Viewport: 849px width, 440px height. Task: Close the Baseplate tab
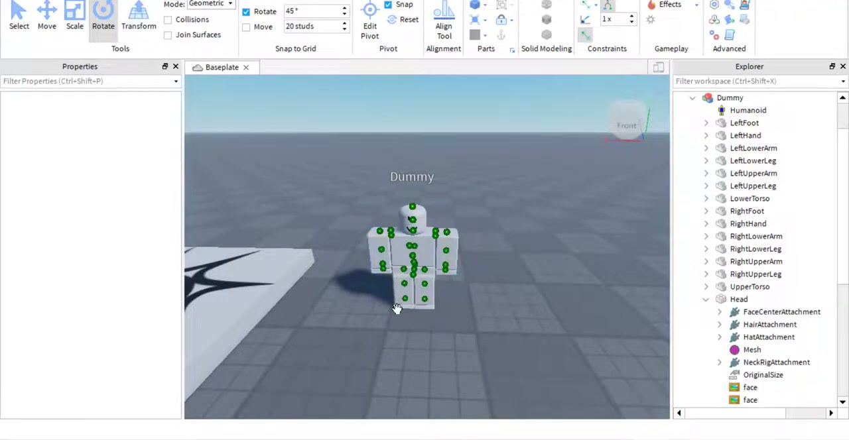[x=245, y=67]
